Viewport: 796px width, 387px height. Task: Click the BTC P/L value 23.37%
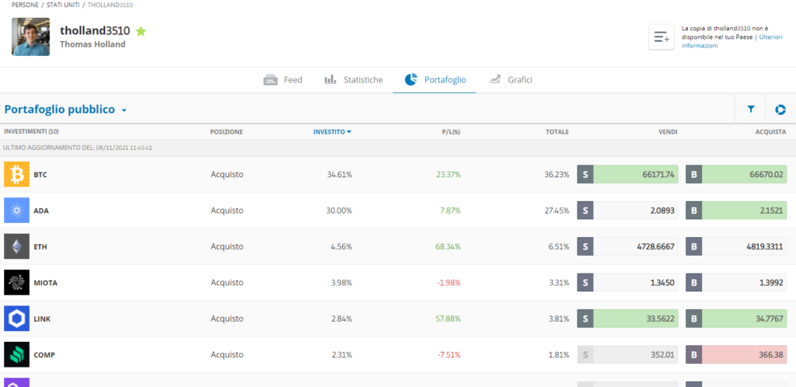[449, 175]
